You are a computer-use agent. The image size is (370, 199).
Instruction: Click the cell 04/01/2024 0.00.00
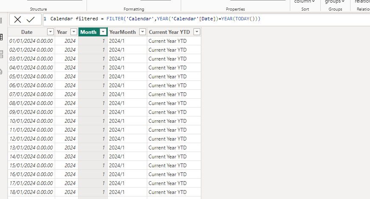point(31,68)
